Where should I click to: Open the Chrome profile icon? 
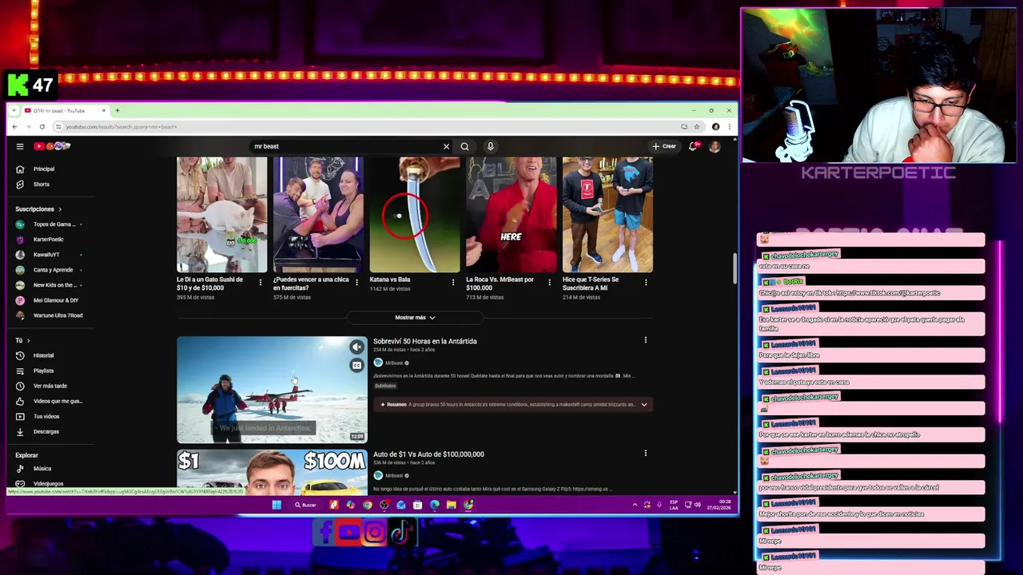[x=715, y=126]
